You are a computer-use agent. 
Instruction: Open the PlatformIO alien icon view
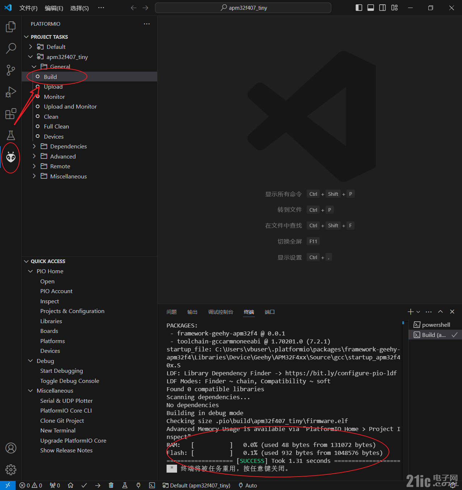coord(11,157)
